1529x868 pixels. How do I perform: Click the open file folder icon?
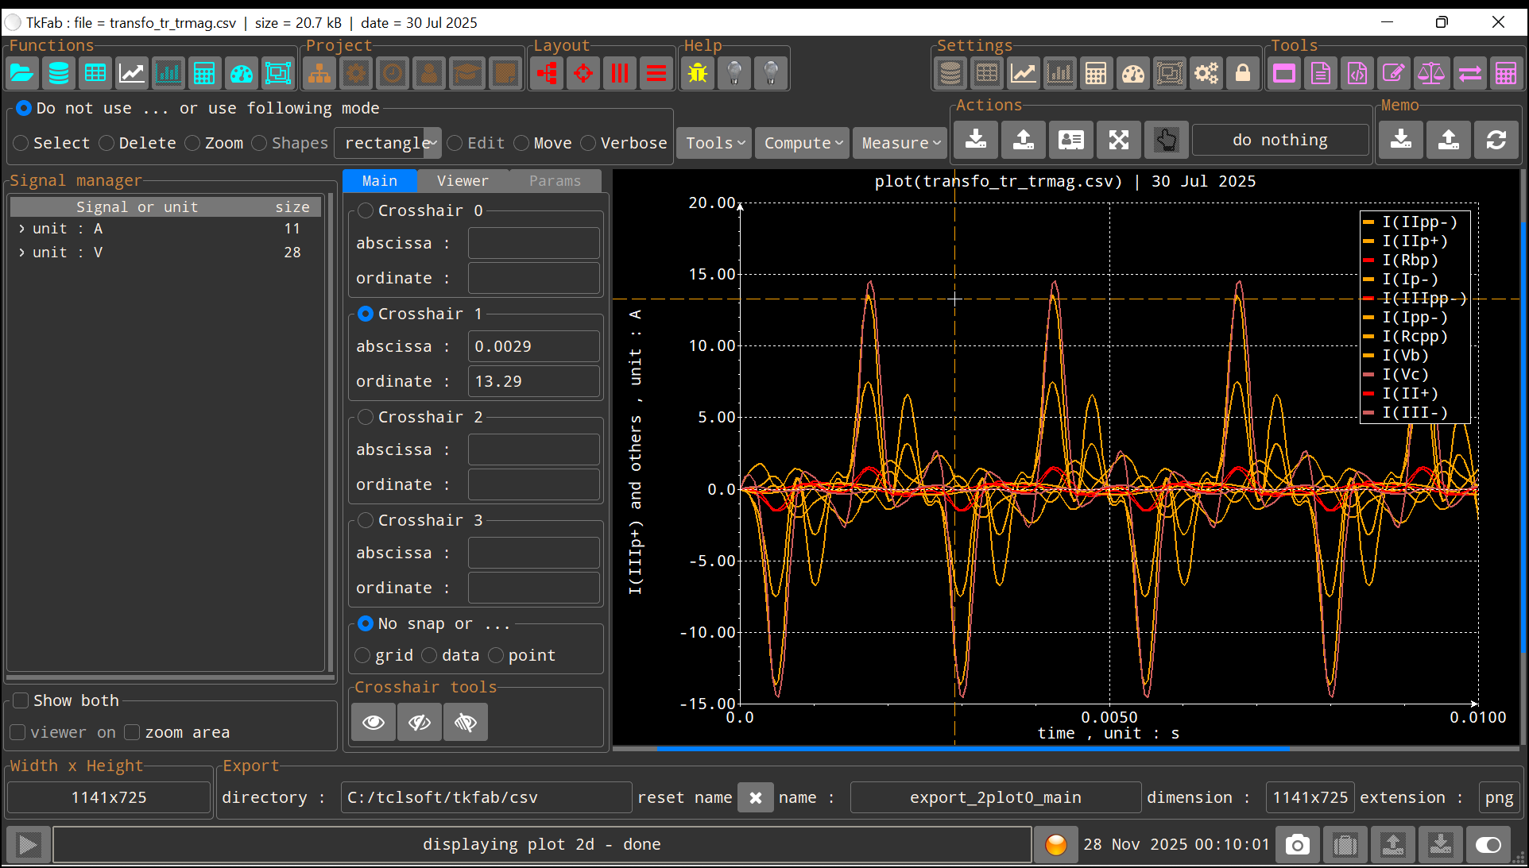(21, 74)
